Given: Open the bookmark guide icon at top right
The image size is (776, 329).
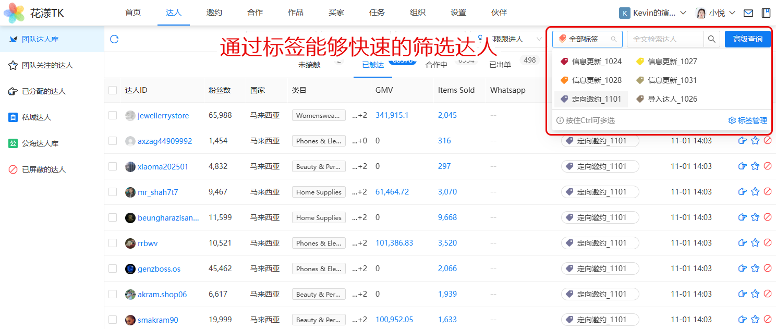Looking at the screenshot, I should point(766,13).
